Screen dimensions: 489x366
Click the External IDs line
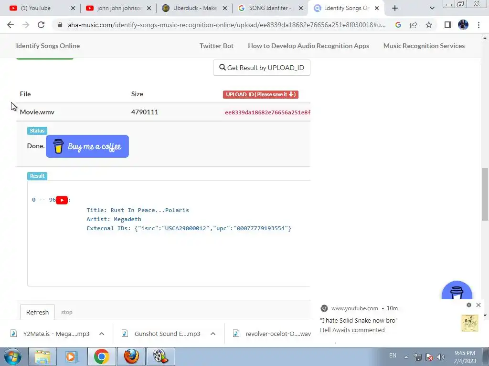tap(189, 228)
